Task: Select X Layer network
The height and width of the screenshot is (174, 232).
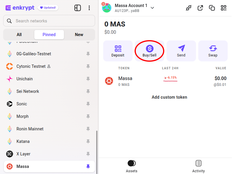Action: tap(49, 154)
